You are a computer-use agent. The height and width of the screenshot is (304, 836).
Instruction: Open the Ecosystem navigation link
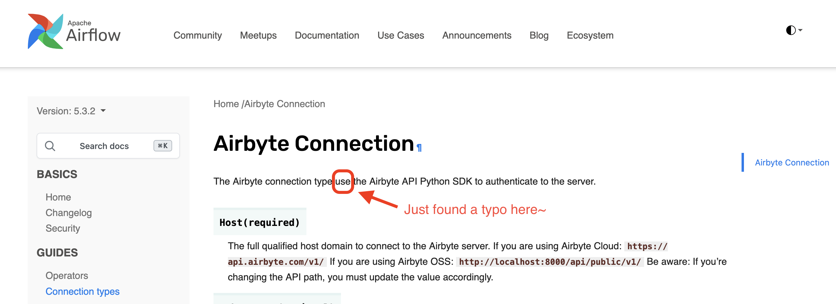coord(590,36)
